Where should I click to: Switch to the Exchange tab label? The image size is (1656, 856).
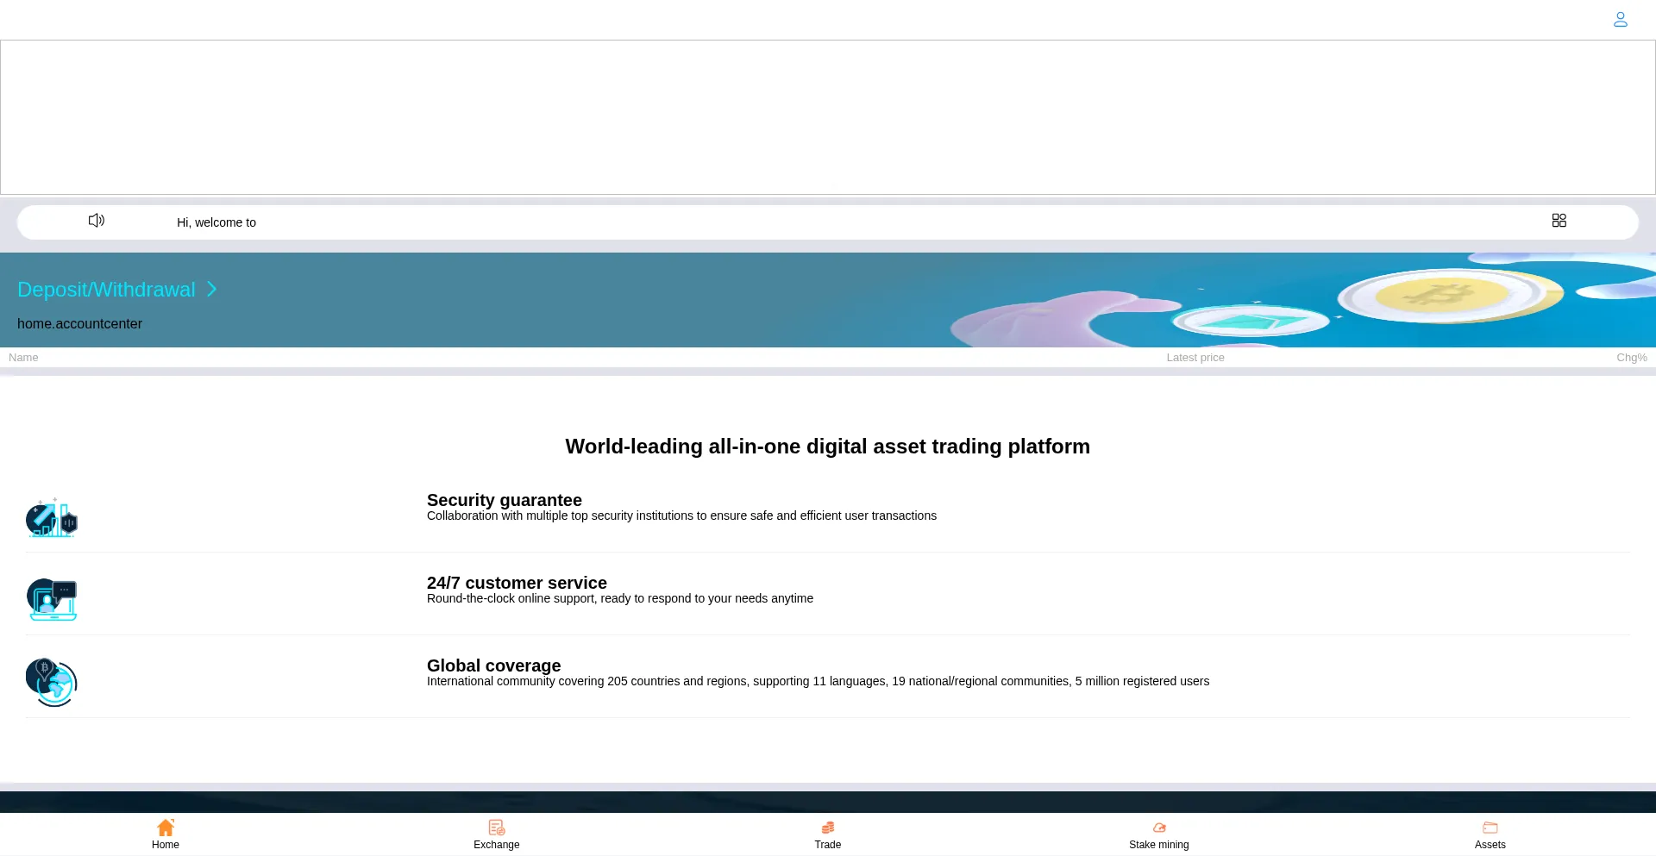point(497,845)
